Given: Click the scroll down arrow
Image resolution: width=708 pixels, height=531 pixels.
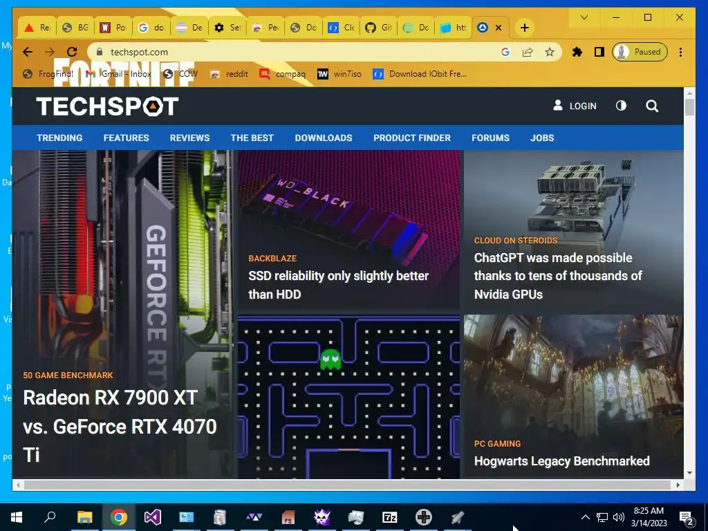Looking at the screenshot, I should click(689, 473).
